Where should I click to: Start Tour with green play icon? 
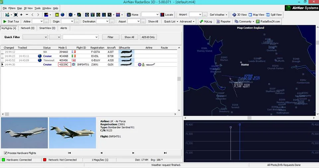(11, 21)
